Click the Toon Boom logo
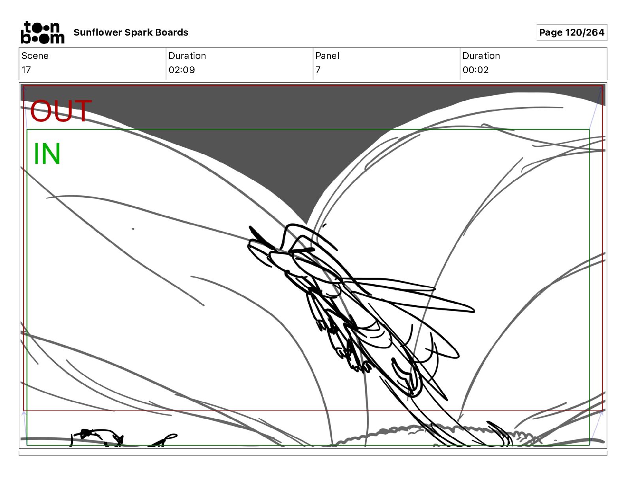The image size is (626, 484). coord(42,32)
